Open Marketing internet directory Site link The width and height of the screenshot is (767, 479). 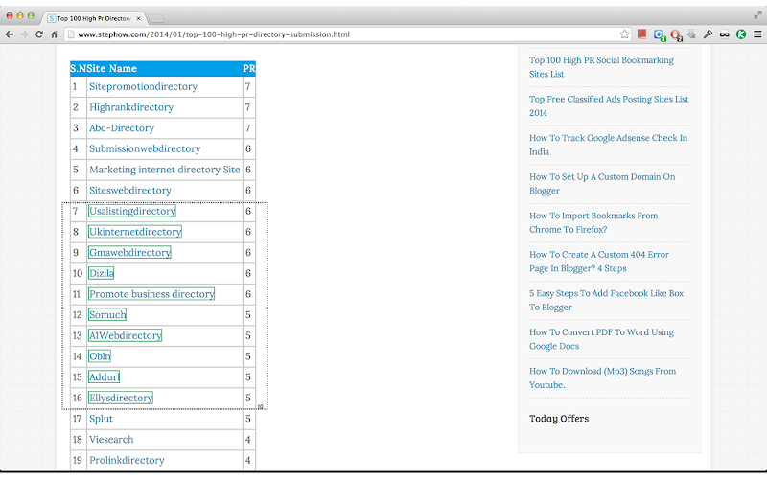164,170
